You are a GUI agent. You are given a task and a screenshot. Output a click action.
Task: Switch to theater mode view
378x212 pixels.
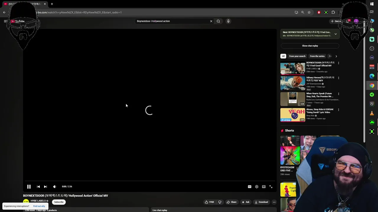point(264,187)
